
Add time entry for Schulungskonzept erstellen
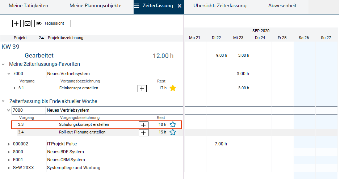[143, 125]
